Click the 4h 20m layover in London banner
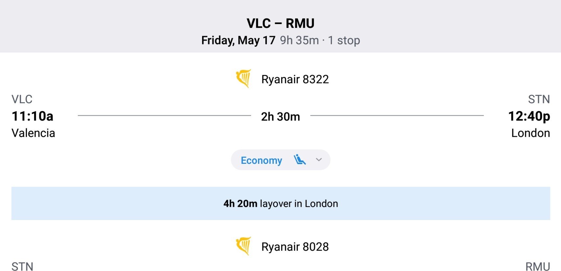The image size is (561, 271). (x=281, y=204)
